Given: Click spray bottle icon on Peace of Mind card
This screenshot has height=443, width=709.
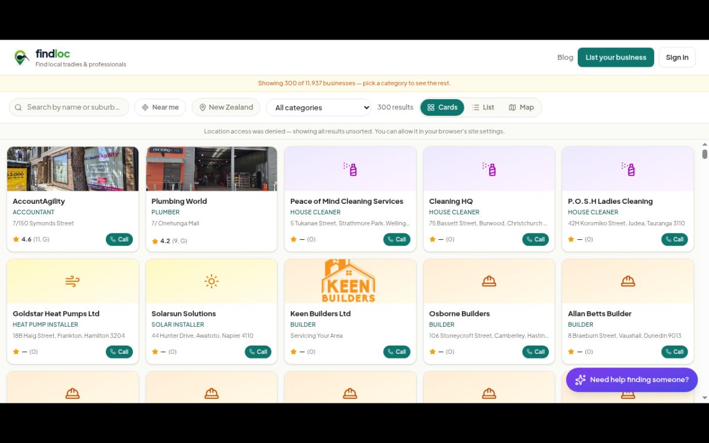Looking at the screenshot, I should point(350,169).
